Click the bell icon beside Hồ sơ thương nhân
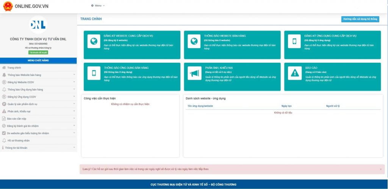 click(x=4, y=140)
